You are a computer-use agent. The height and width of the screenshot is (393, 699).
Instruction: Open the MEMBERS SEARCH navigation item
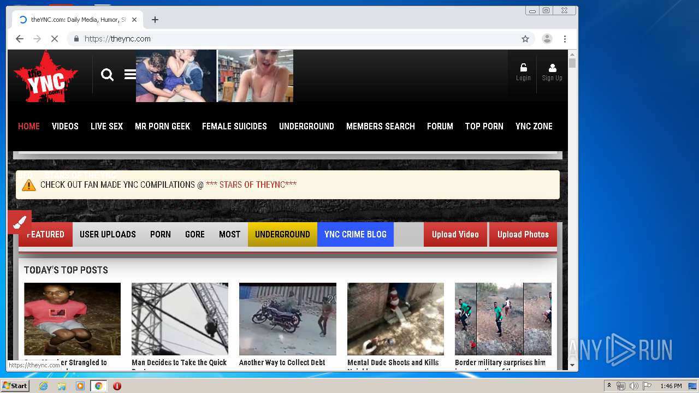pos(381,126)
